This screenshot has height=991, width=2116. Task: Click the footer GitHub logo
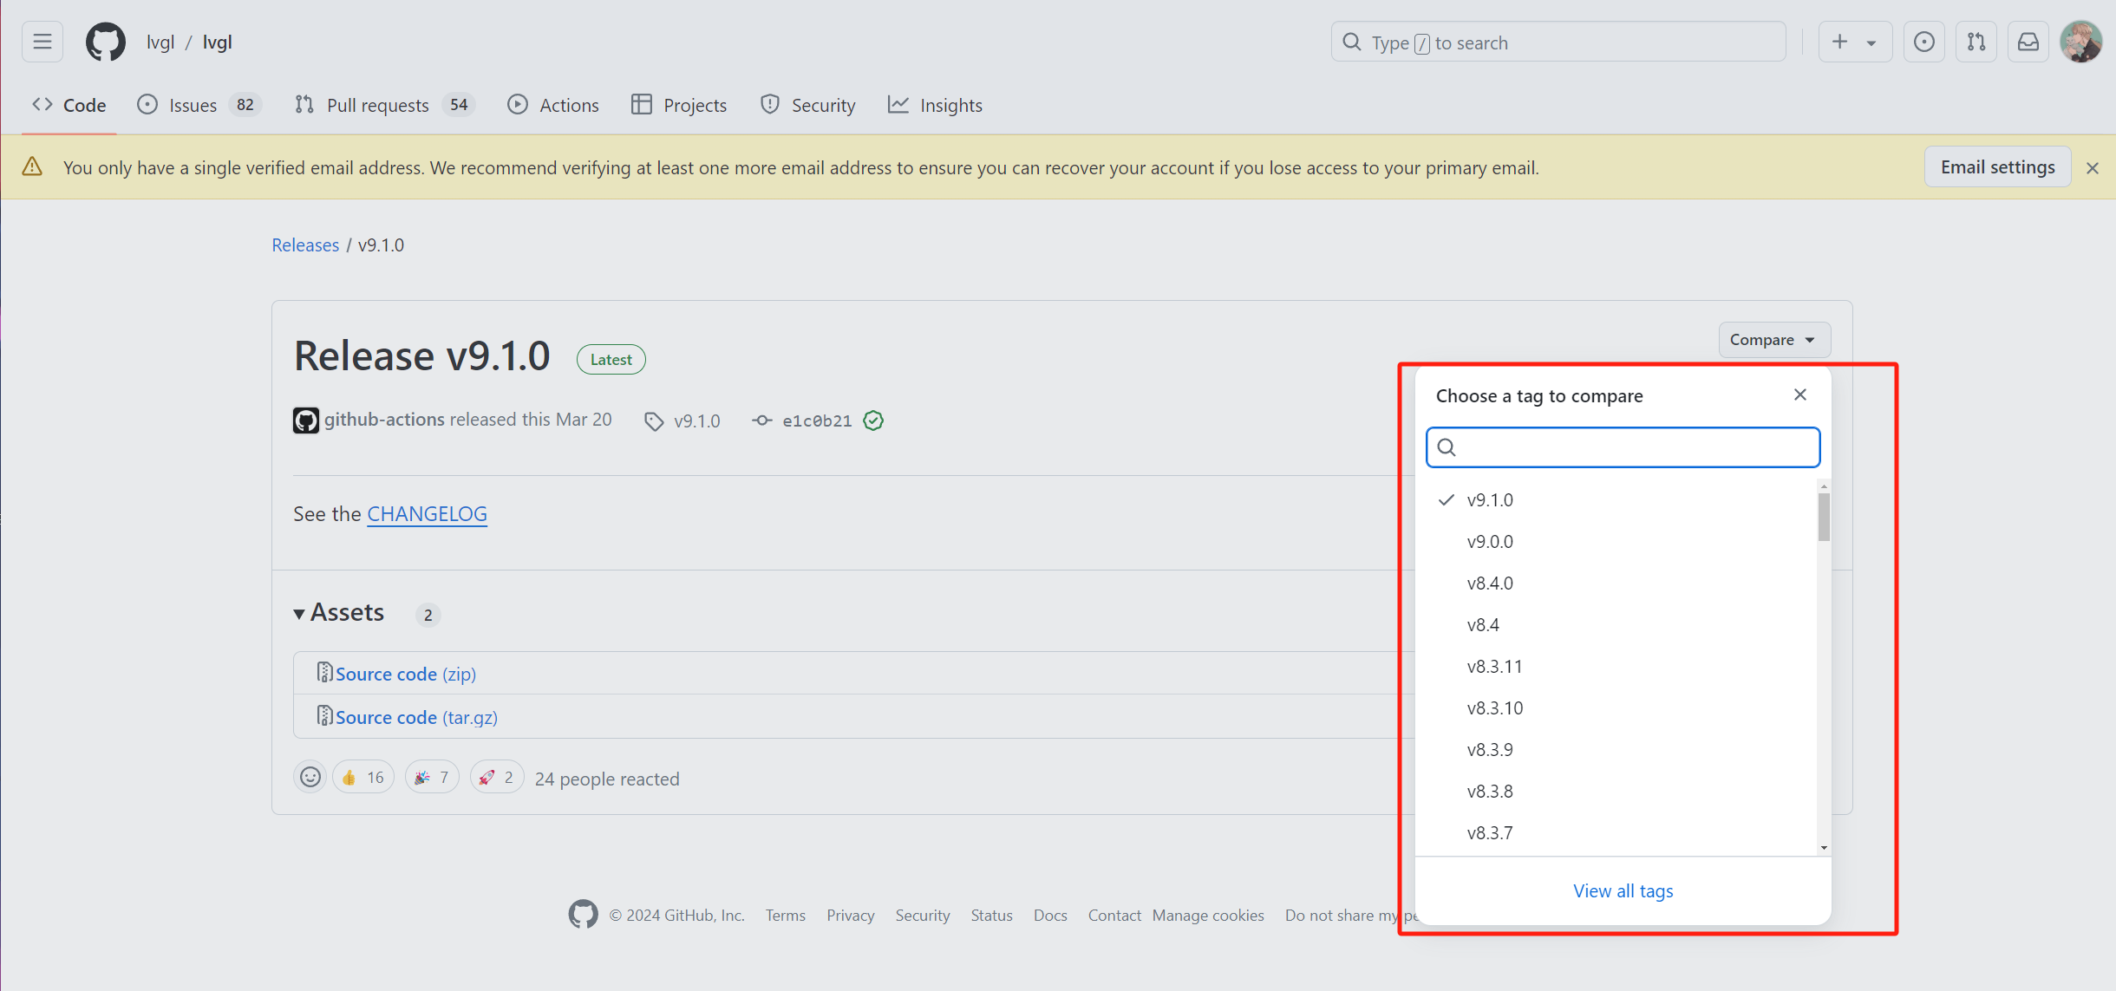(x=583, y=914)
